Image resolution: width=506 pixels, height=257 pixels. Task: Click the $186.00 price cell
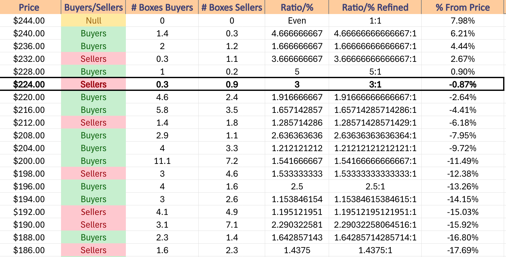[30, 250]
